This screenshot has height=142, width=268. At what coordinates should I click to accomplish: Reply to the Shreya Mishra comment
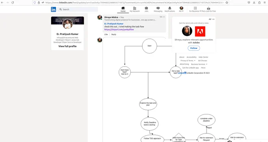pyautogui.click(x=114, y=34)
